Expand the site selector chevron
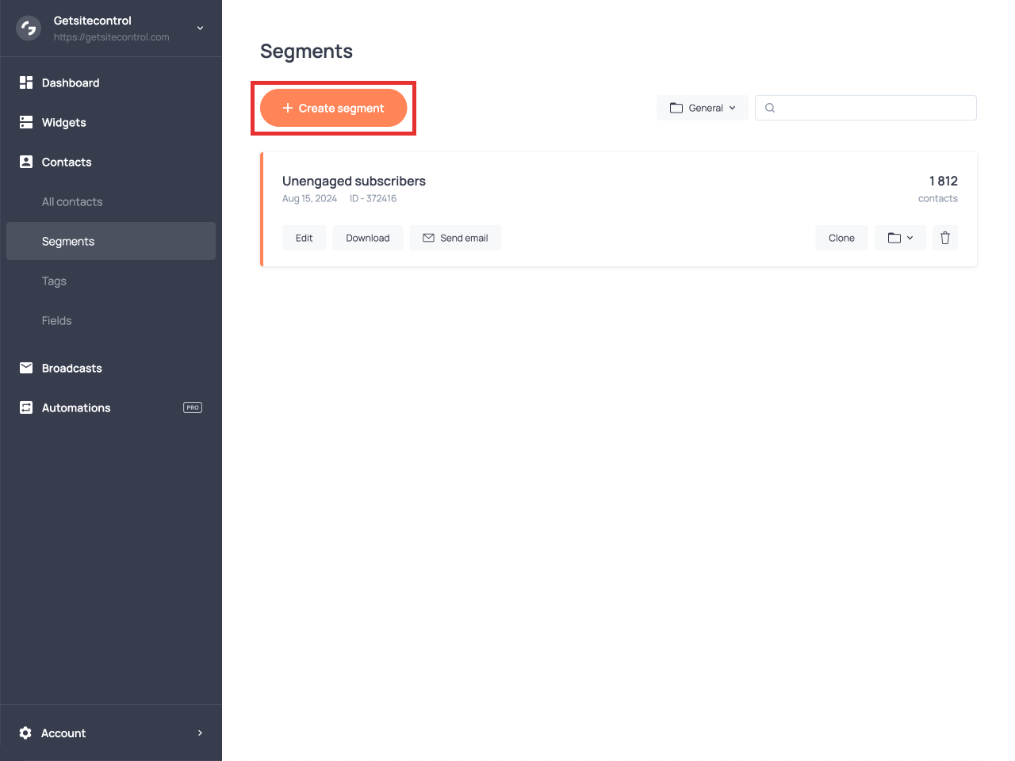The height and width of the screenshot is (761, 1015). (200, 29)
